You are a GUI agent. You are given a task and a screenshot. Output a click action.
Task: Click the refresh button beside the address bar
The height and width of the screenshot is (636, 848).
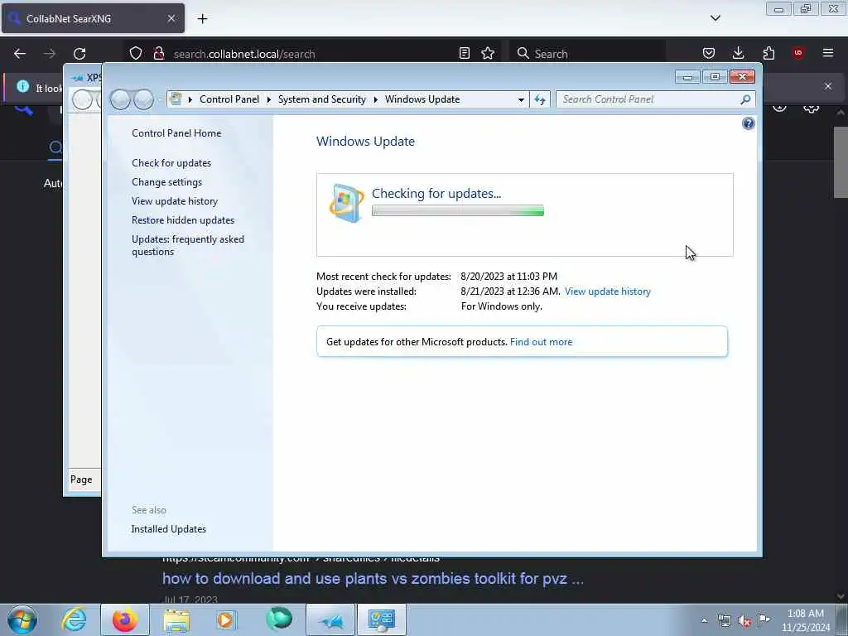(x=540, y=99)
